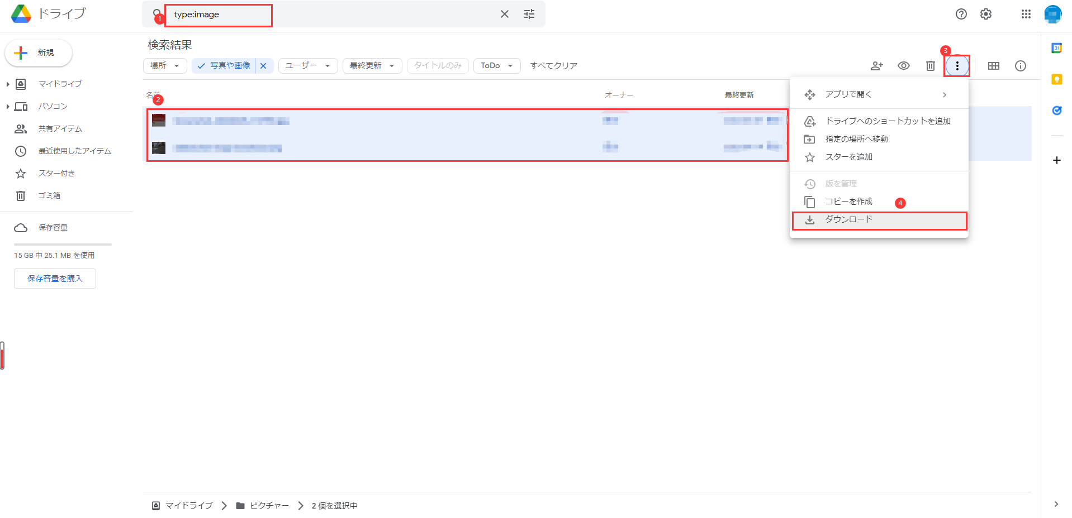Remove the 写真や画像 filter chip
This screenshot has width=1072, height=518.
[263, 65]
